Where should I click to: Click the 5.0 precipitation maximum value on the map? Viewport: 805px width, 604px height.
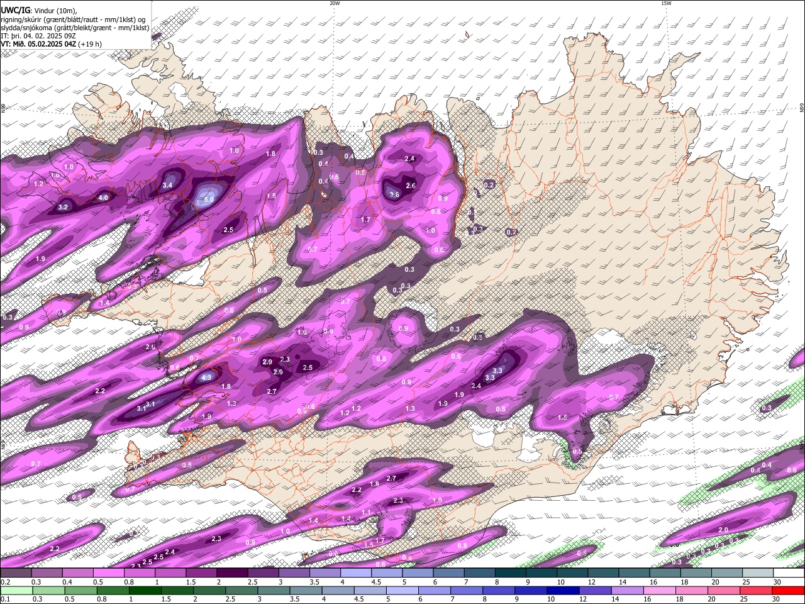pos(209,199)
